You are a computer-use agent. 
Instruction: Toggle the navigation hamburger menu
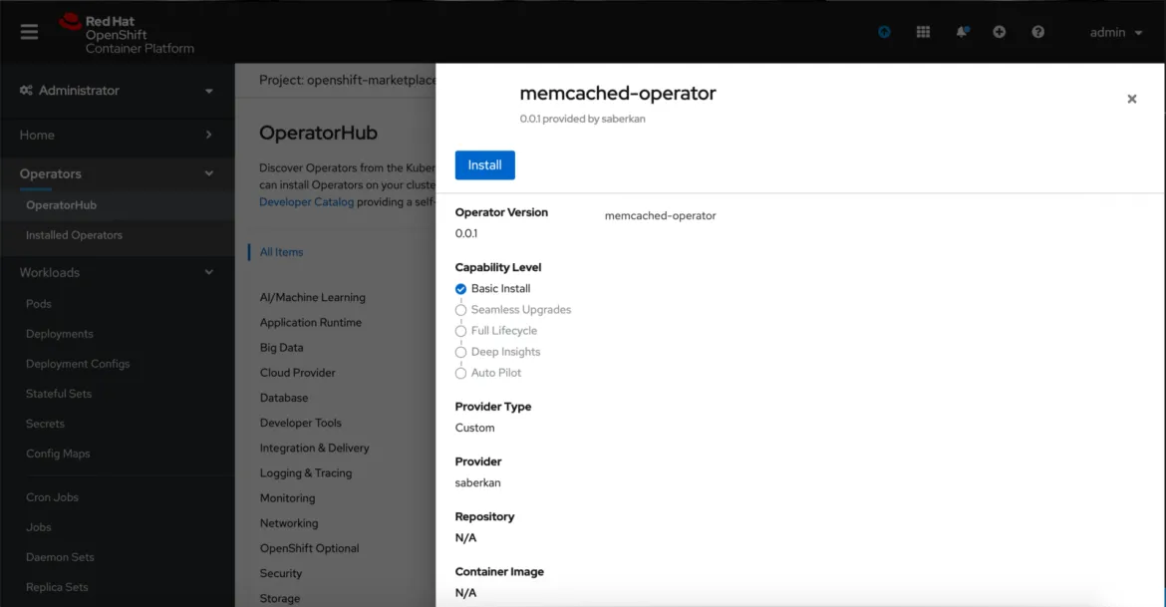coord(29,31)
